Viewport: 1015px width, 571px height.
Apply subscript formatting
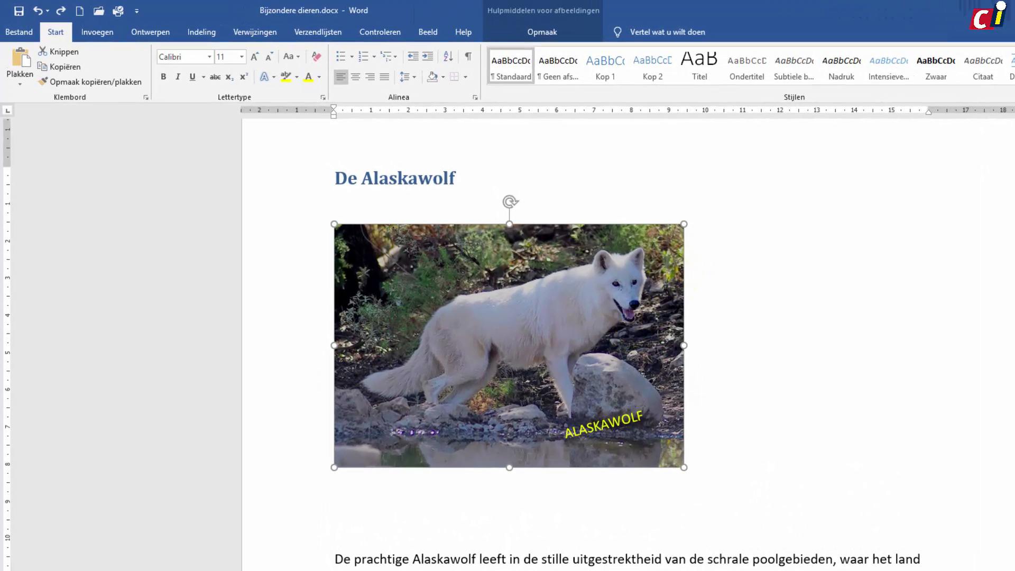pos(229,77)
